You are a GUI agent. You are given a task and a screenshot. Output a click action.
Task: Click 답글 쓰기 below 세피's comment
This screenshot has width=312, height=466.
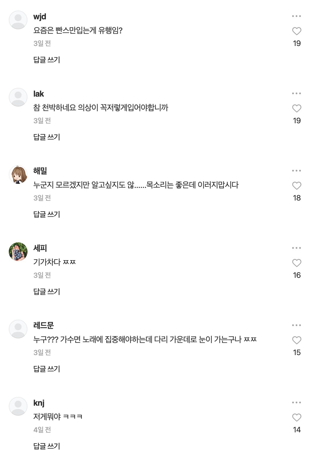(47, 292)
